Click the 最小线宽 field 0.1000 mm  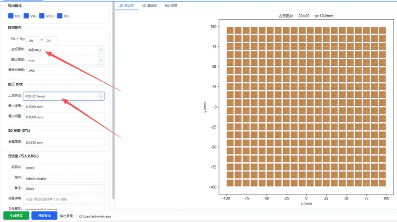[63, 107]
